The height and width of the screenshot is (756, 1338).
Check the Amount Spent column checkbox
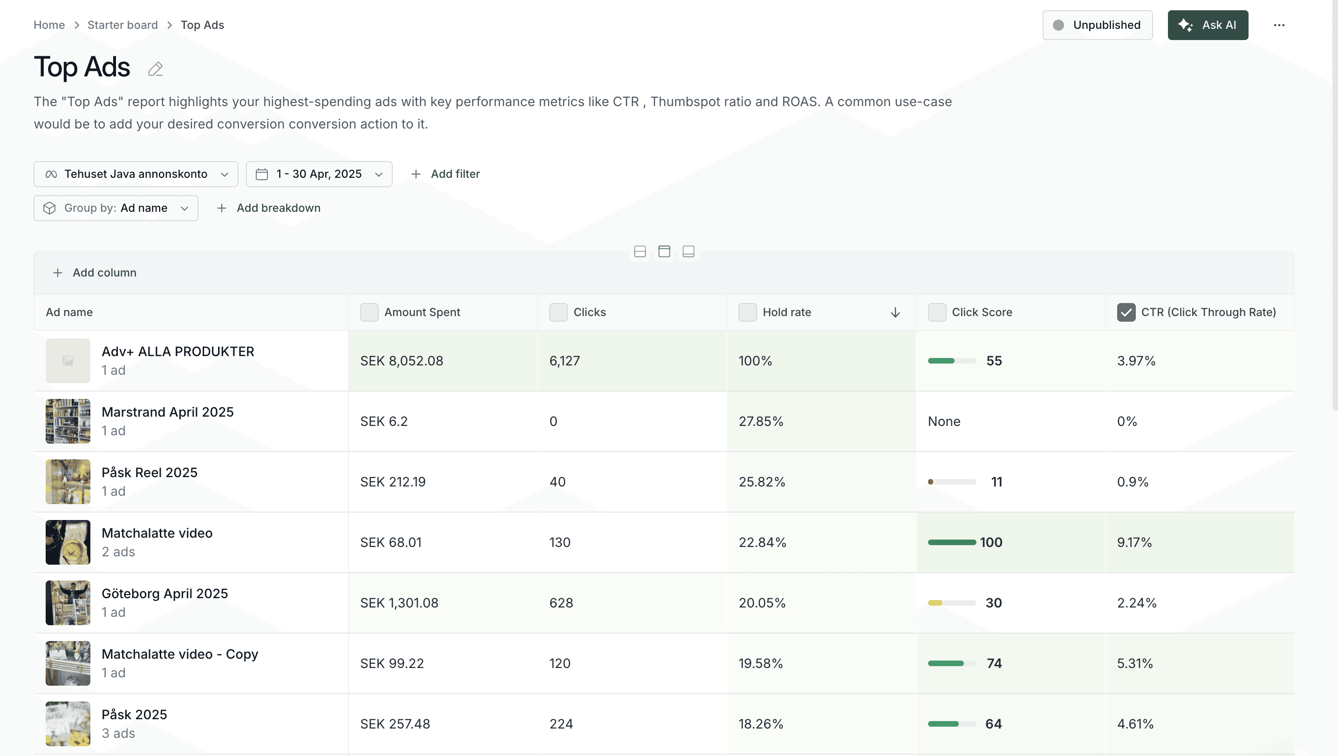point(369,312)
